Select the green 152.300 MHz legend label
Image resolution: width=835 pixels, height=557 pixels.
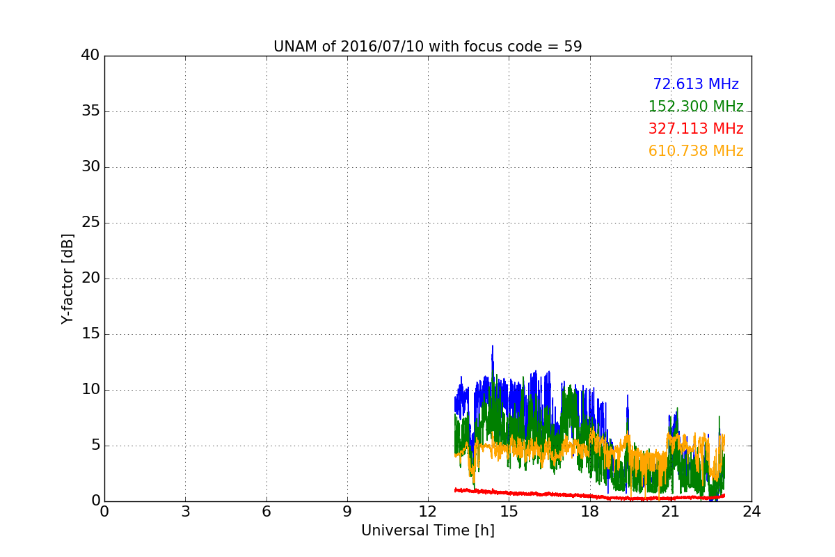tap(696, 107)
